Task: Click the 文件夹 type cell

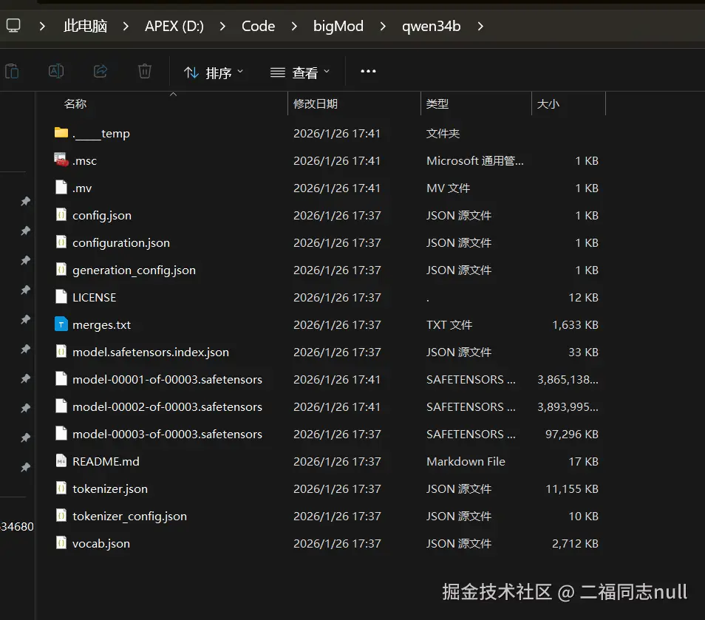Action: coord(443,134)
